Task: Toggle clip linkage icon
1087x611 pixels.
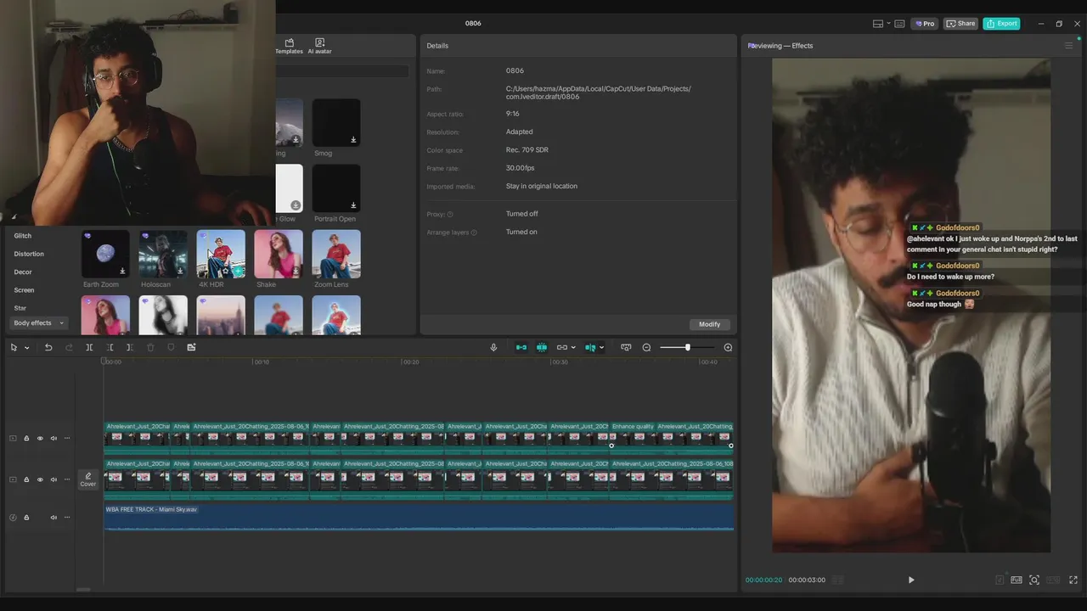Action: click(x=561, y=347)
